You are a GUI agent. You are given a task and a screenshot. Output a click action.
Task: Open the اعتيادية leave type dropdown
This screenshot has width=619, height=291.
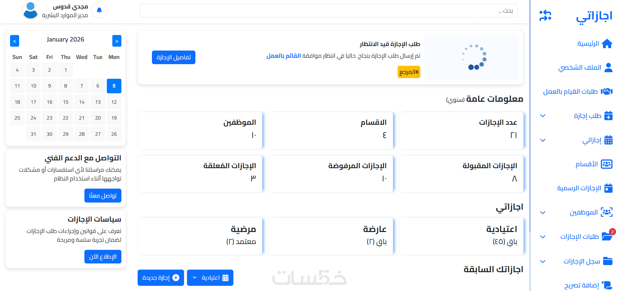point(210,278)
